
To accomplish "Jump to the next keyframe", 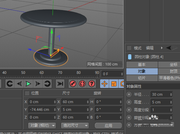I will [x=47, y=84].
